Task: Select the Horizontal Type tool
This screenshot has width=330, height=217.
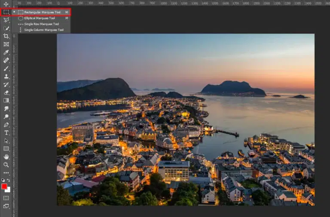Action: tap(6, 132)
